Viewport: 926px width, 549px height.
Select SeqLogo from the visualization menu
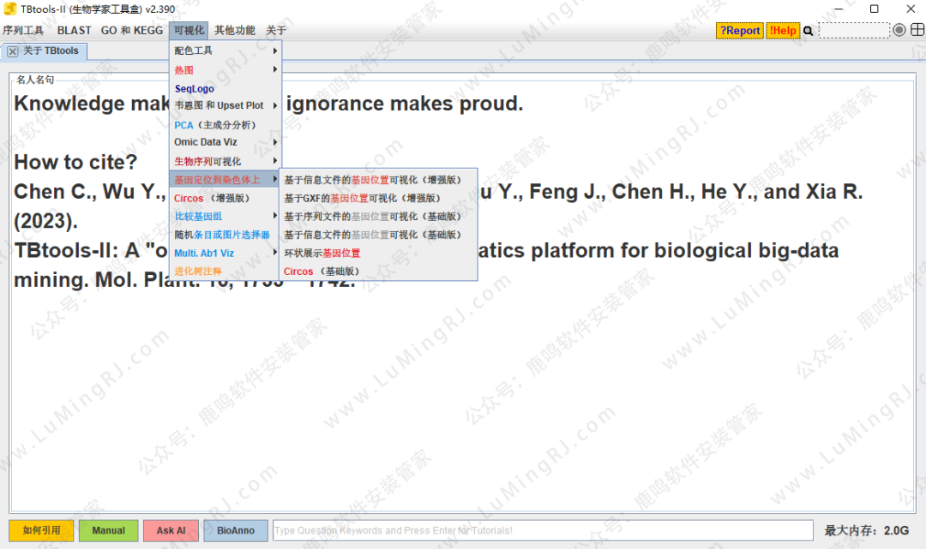(x=195, y=88)
